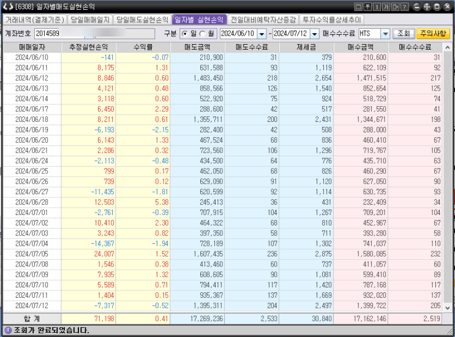Click the '가' font size icon

[x=386, y=7]
